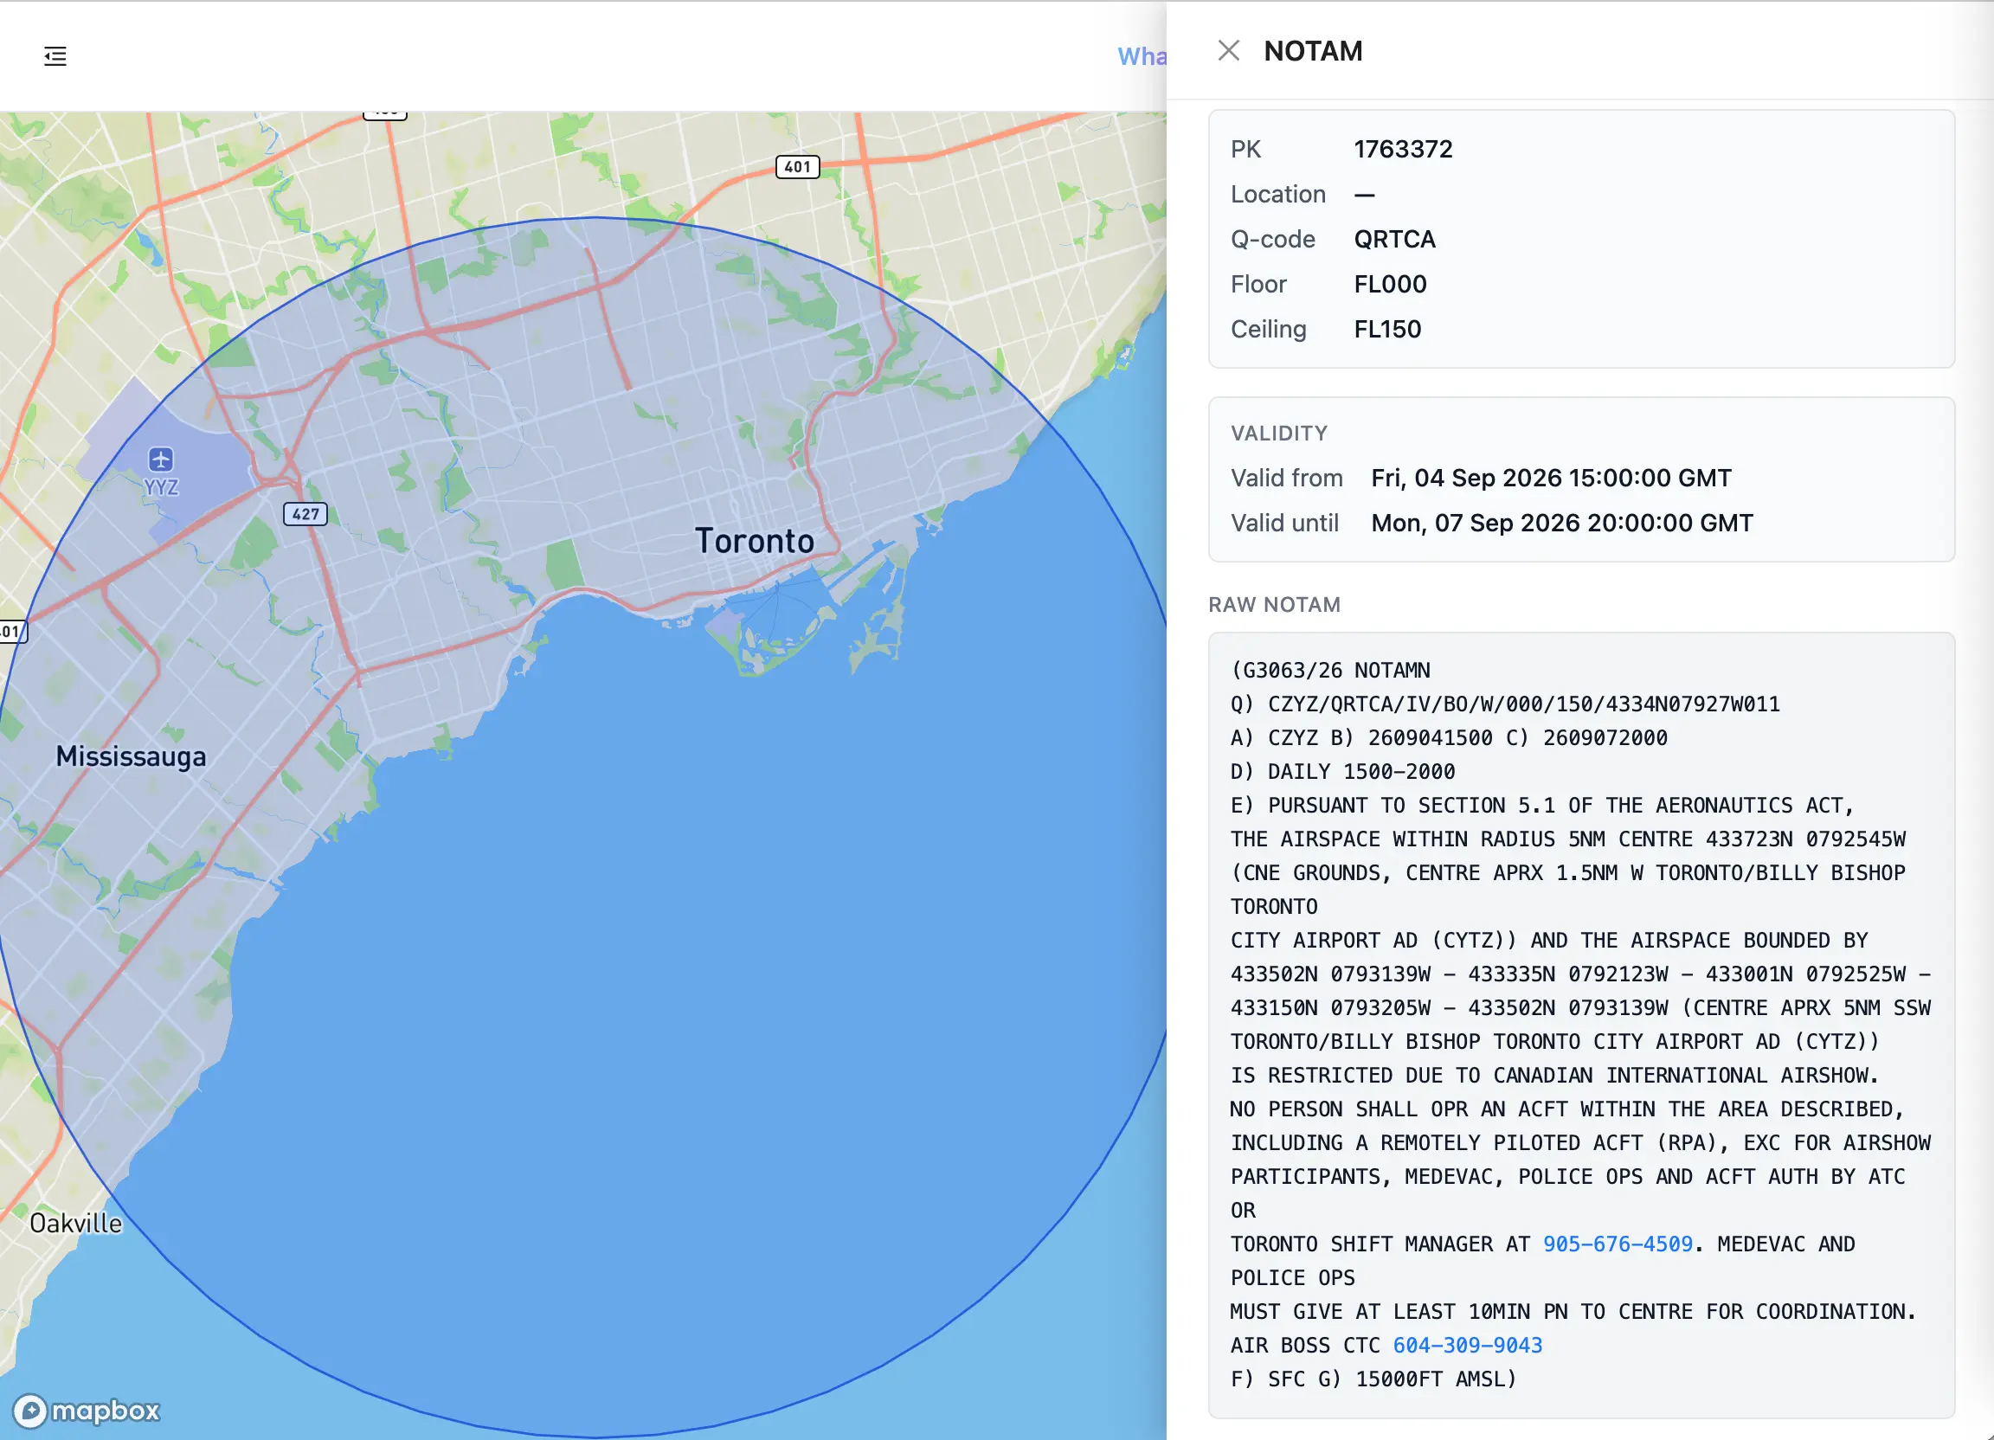Select the G3063/26 NOTAMN line
The image size is (1994, 1440).
pos(1330,670)
